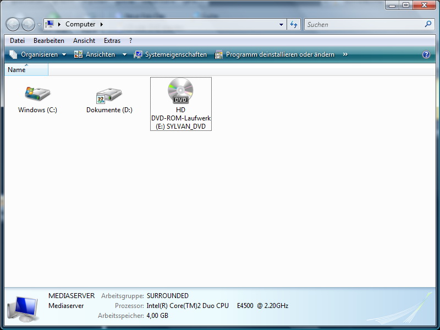Expand the arrow after Computer in the breadcrumb
440x330 pixels.
tap(102, 24)
